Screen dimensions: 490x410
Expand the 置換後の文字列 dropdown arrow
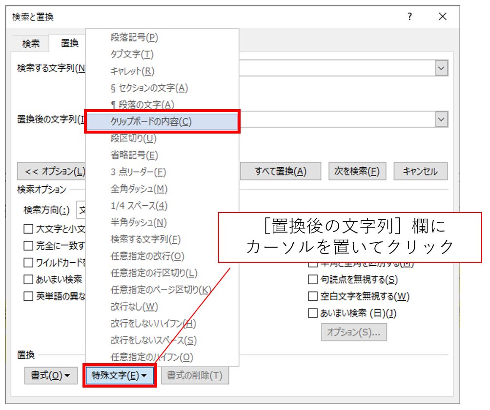441,119
